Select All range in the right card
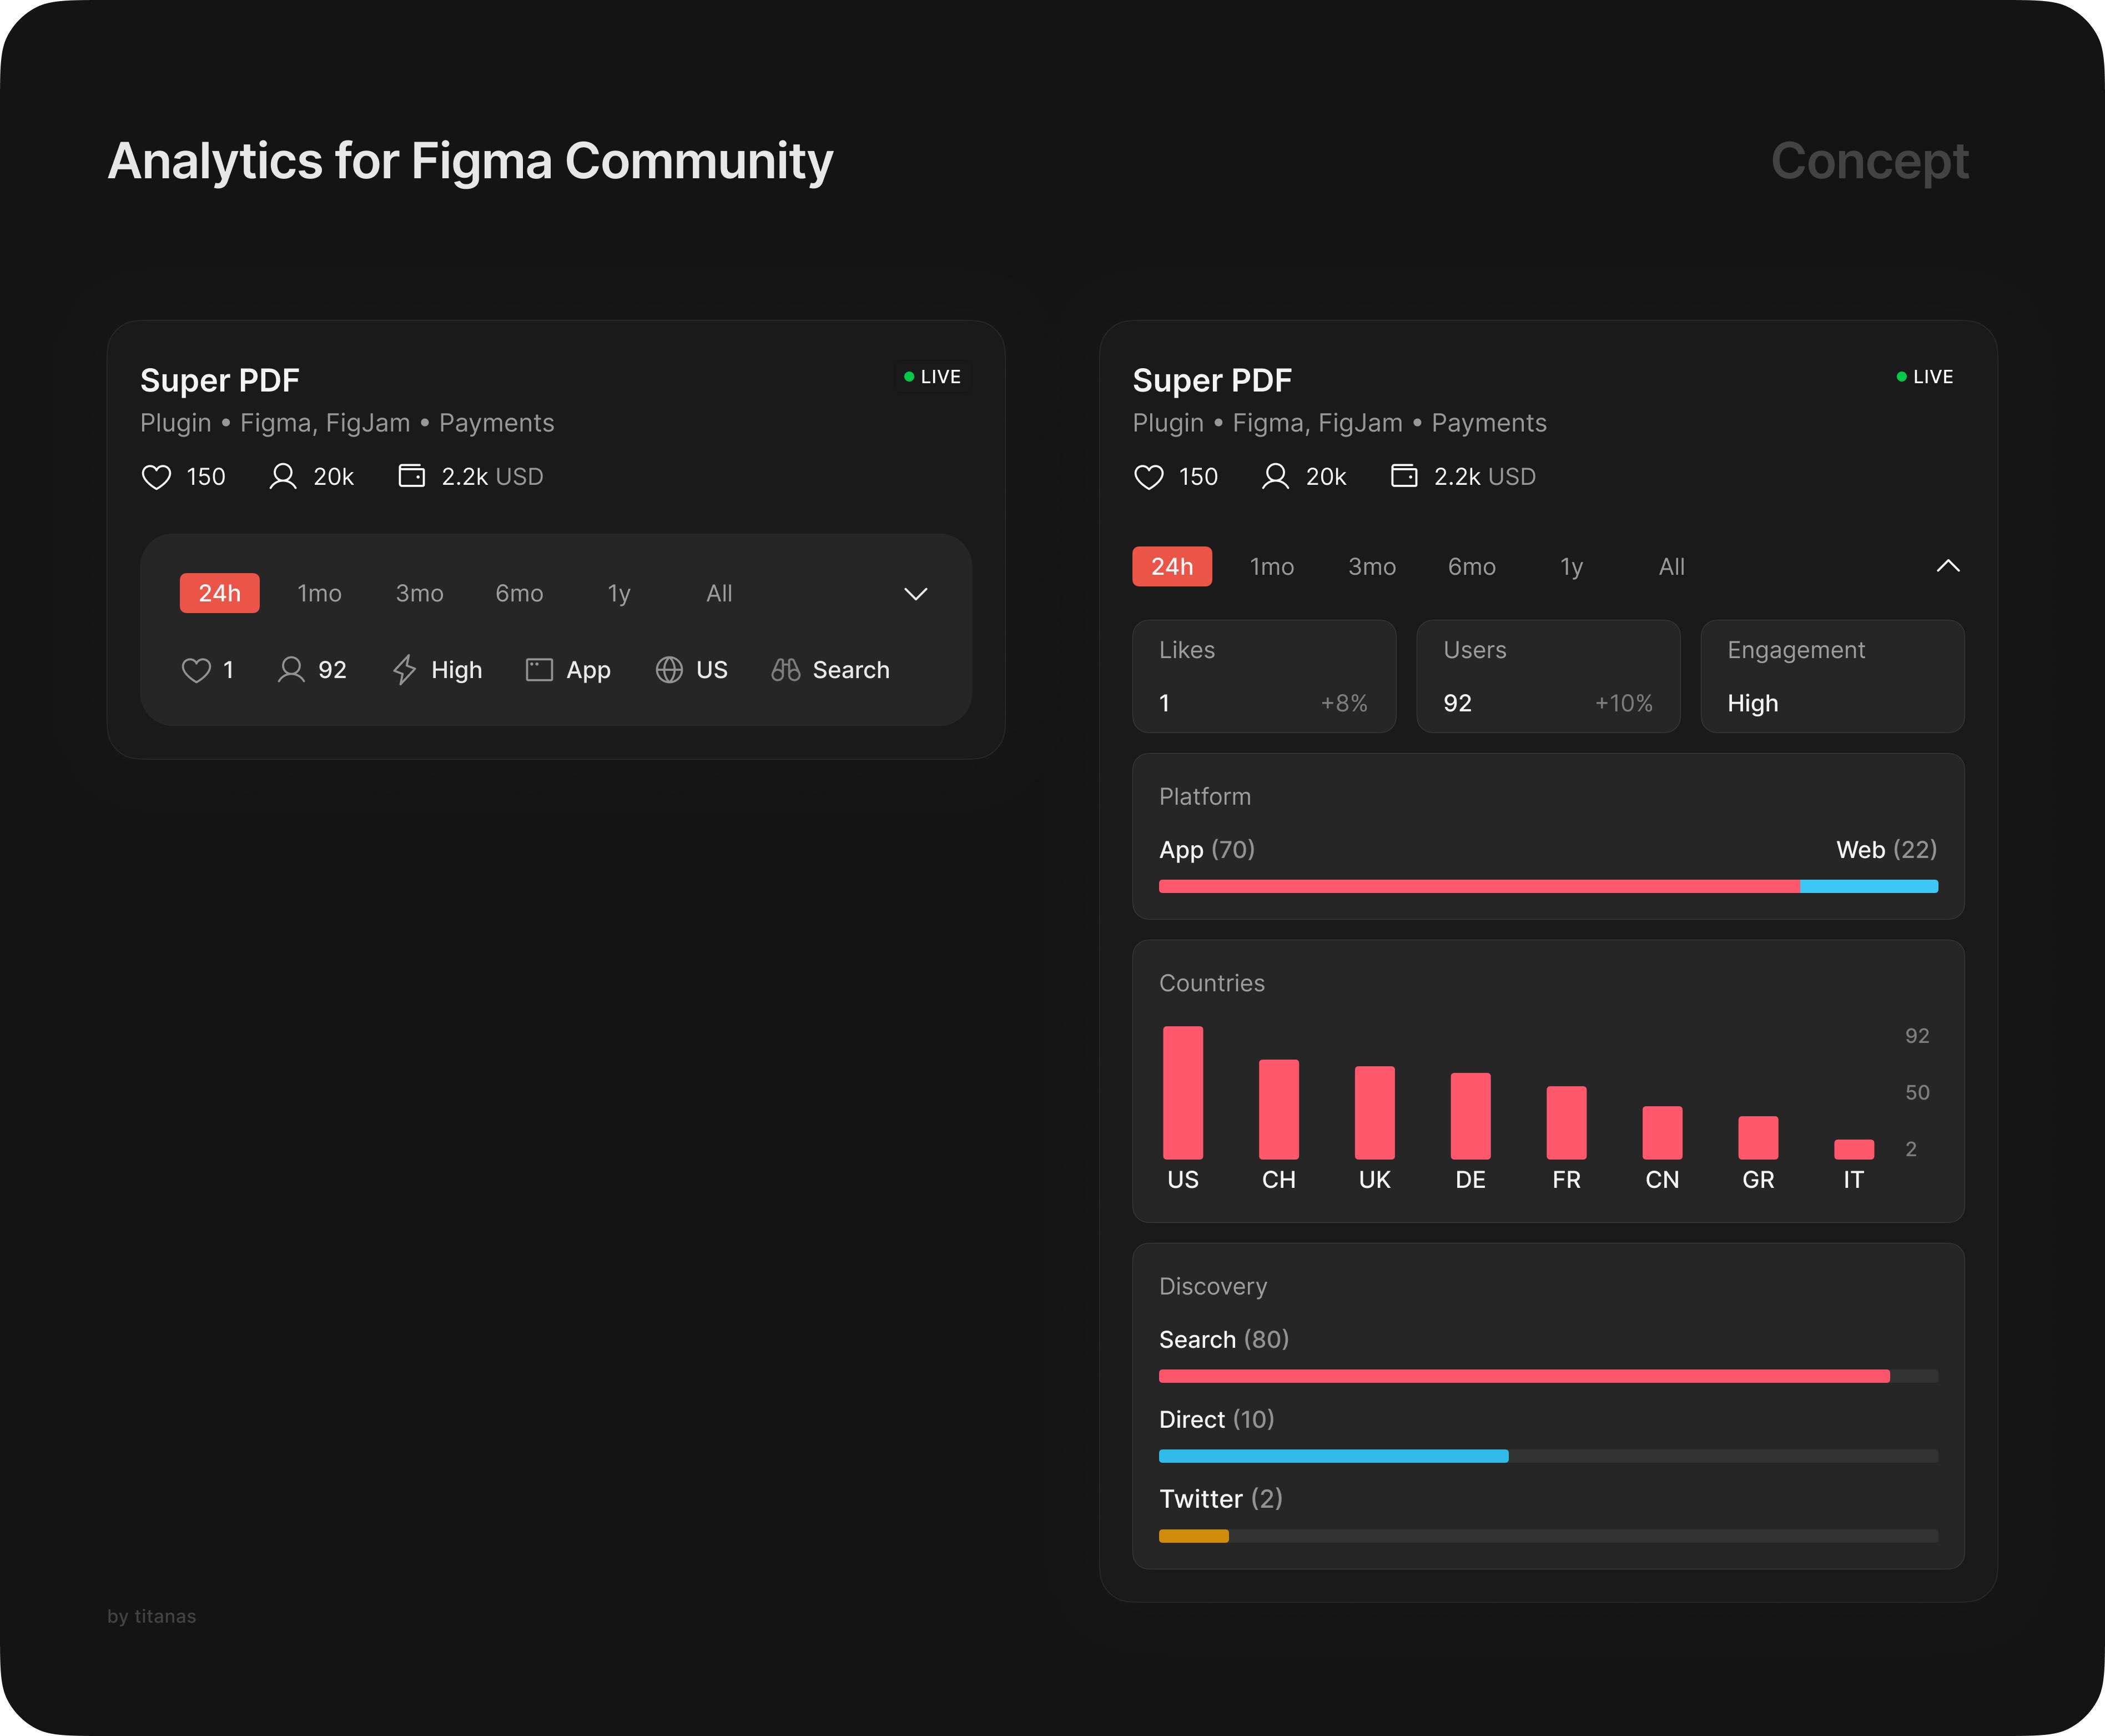This screenshot has height=1736, width=2105. [x=1672, y=566]
